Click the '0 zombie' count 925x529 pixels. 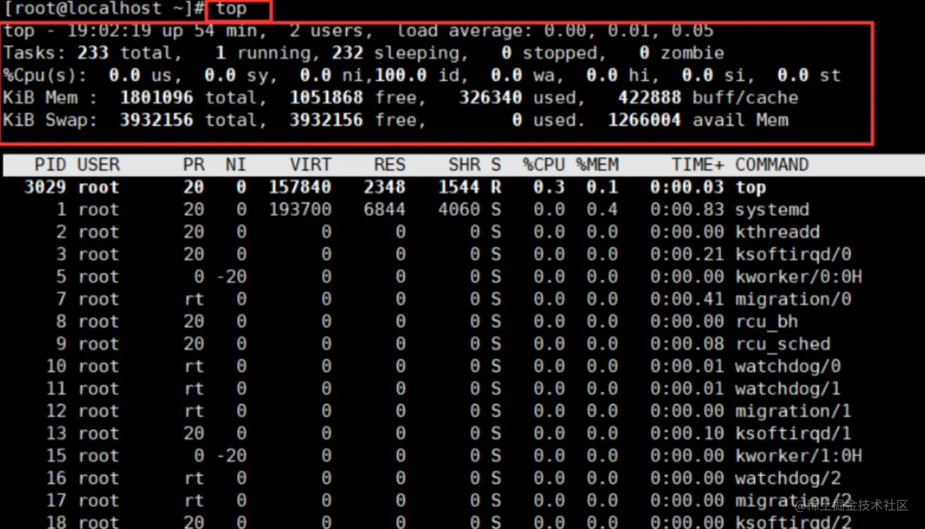click(682, 53)
